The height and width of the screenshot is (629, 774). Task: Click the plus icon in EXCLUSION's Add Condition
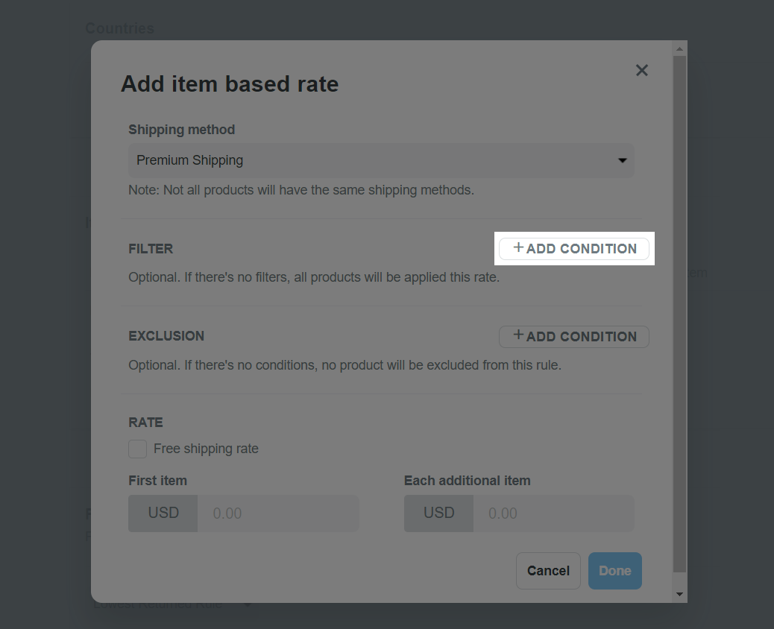[x=518, y=335]
